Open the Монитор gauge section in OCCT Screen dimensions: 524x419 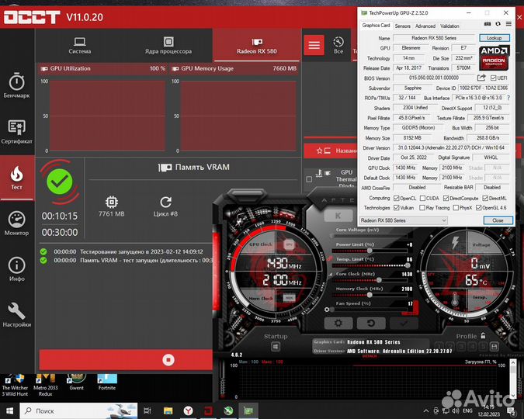pos(17,223)
